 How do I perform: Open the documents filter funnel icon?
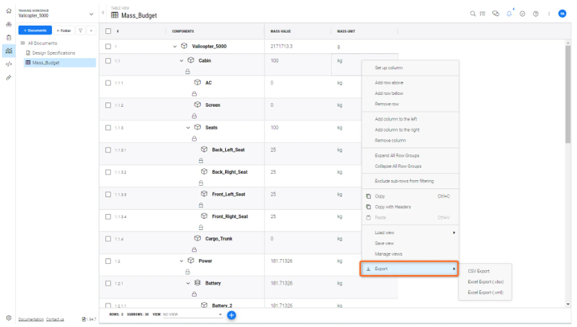81,30
